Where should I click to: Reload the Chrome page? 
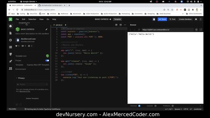tap(17, 10)
